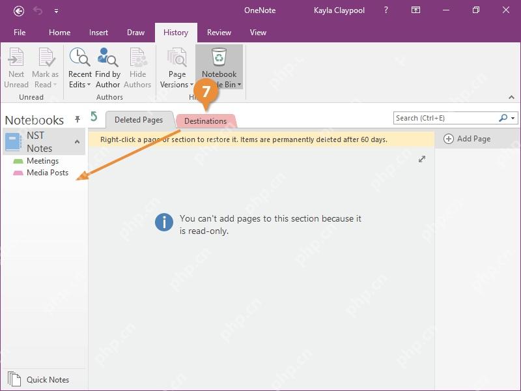Screen dimensions: 521x391
Task: Expand the Page Versions dropdown arrow
Action: pos(191,85)
